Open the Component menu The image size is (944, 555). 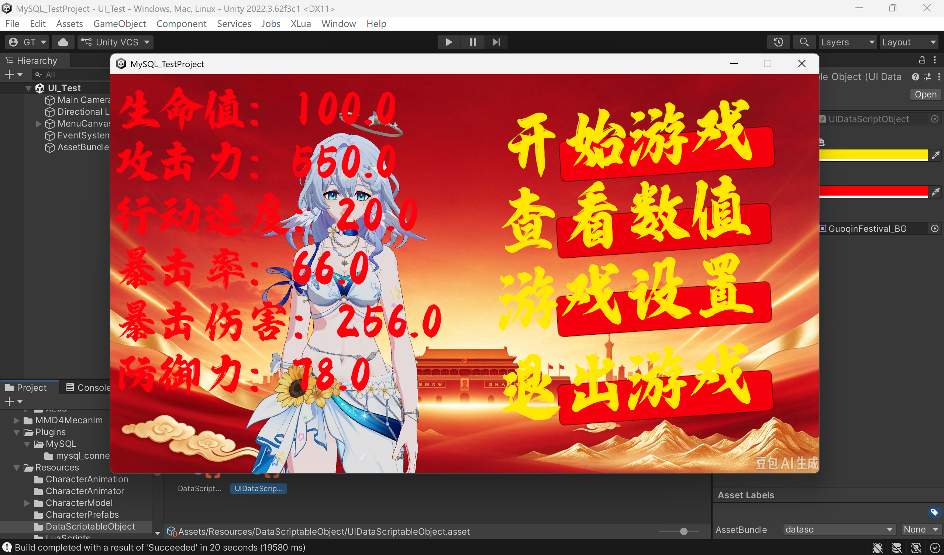pyautogui.click(x=181, y=24)
